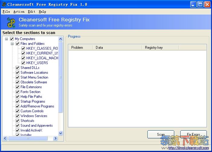The image size is (212, 152).
Task: Uncheck Help File Paths checkbox
Action: point(18,97)
